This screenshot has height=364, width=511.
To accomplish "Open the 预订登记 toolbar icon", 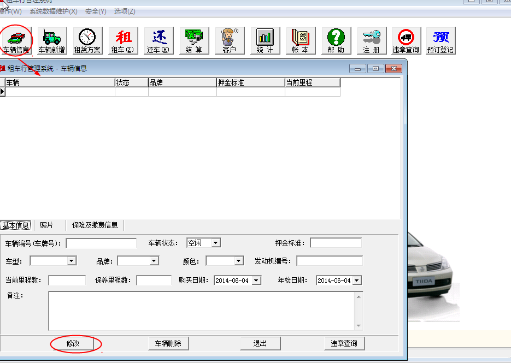I will pos(440,41).
